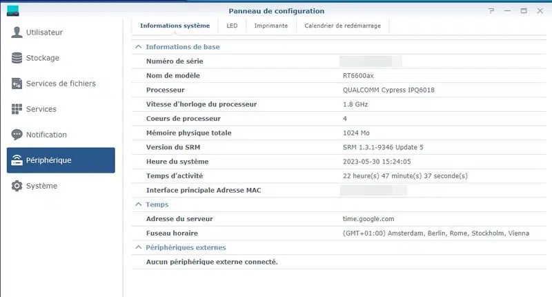
Task: Collapse the Informations de base section
Action: pyautogui.click(x=138, y=47)
